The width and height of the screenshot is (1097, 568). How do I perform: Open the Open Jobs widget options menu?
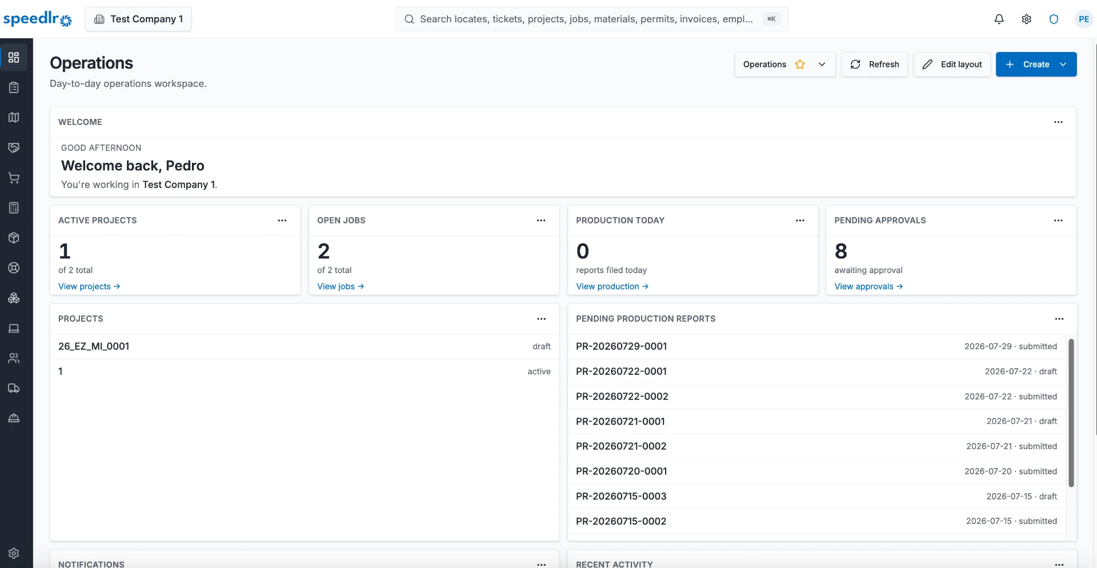(541, 221)
